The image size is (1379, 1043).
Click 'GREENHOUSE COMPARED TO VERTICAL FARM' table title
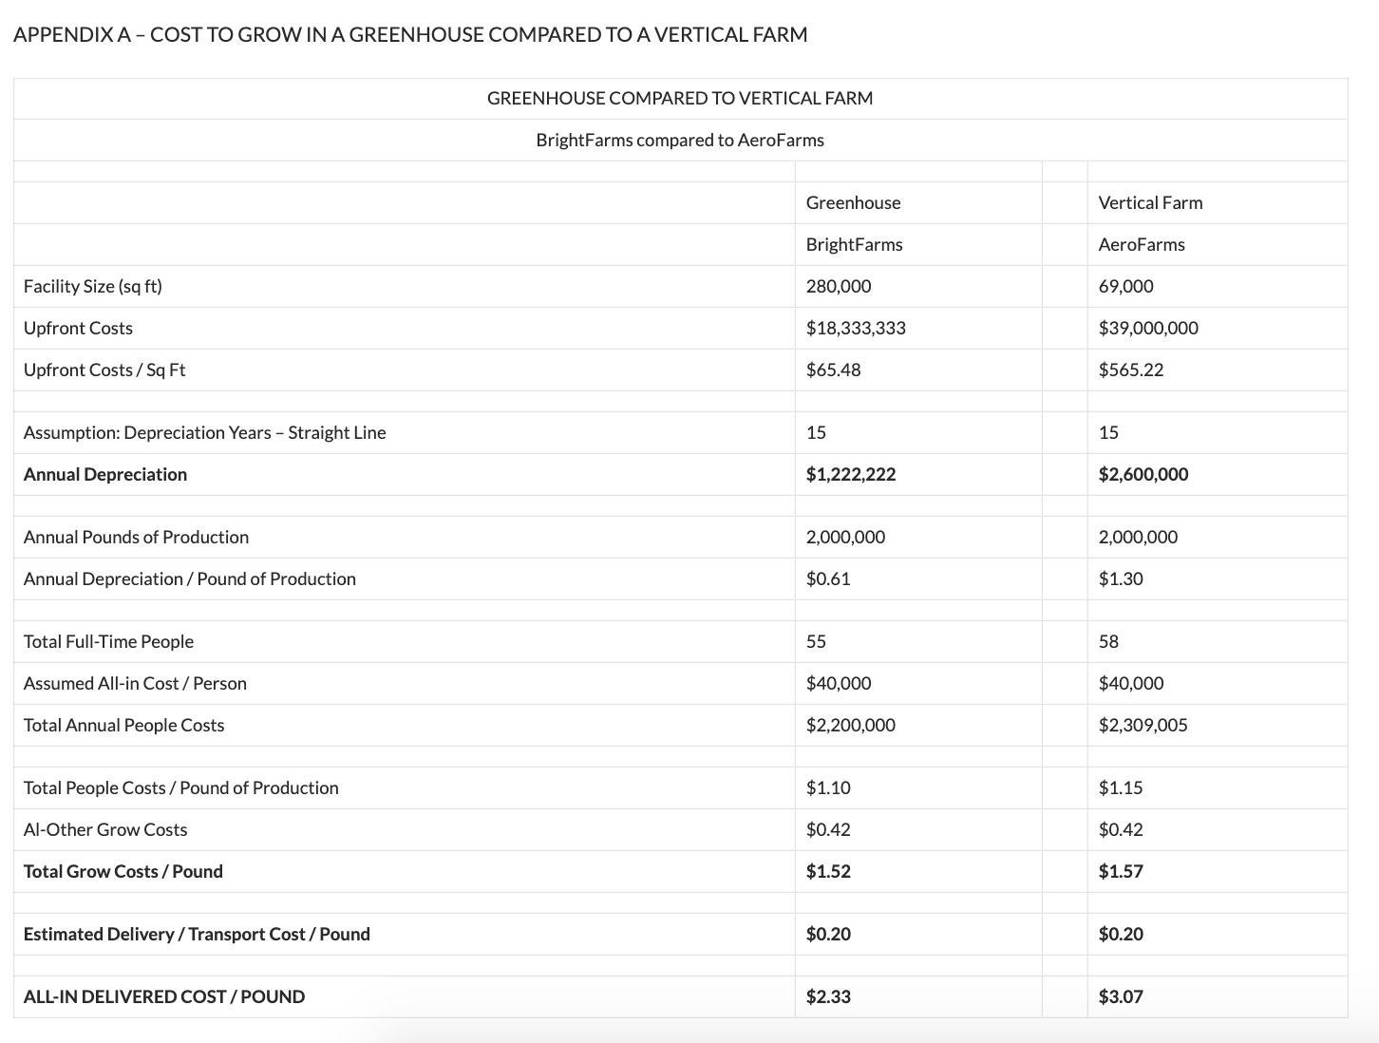coord(680,98)
